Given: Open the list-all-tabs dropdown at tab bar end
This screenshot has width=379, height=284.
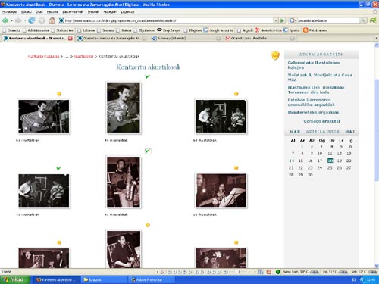Looking at the screenshot, I should (377, 38).
